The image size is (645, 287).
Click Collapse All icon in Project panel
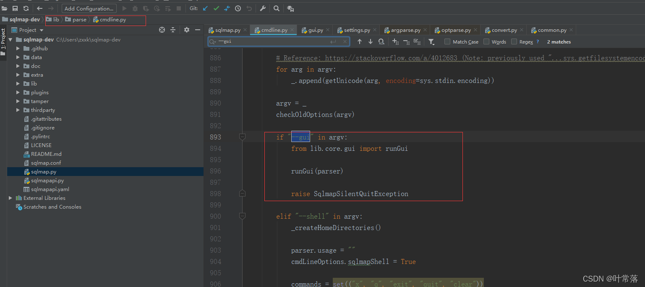click(173, 30)
